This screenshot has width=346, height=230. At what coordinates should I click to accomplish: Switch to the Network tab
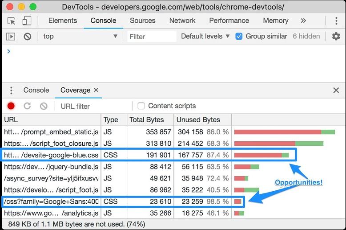(x=182, y=21)
